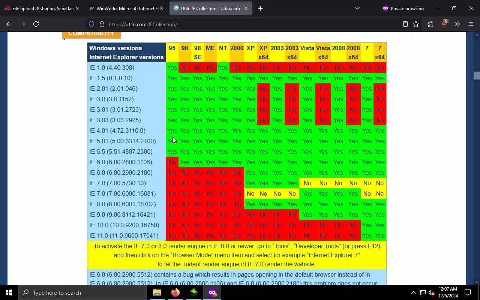Toggle reader view icon
Viewport: 480px width, 300px height.
click(x=405, y=24)
